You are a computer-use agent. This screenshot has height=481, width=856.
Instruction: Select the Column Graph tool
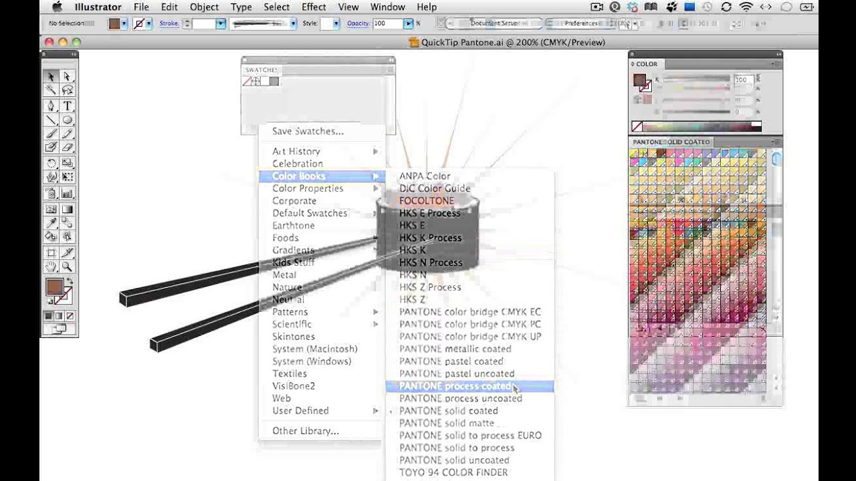pyautogui.click(x=67, y=194)
